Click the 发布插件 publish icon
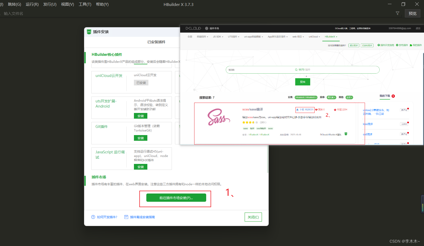 397,45
